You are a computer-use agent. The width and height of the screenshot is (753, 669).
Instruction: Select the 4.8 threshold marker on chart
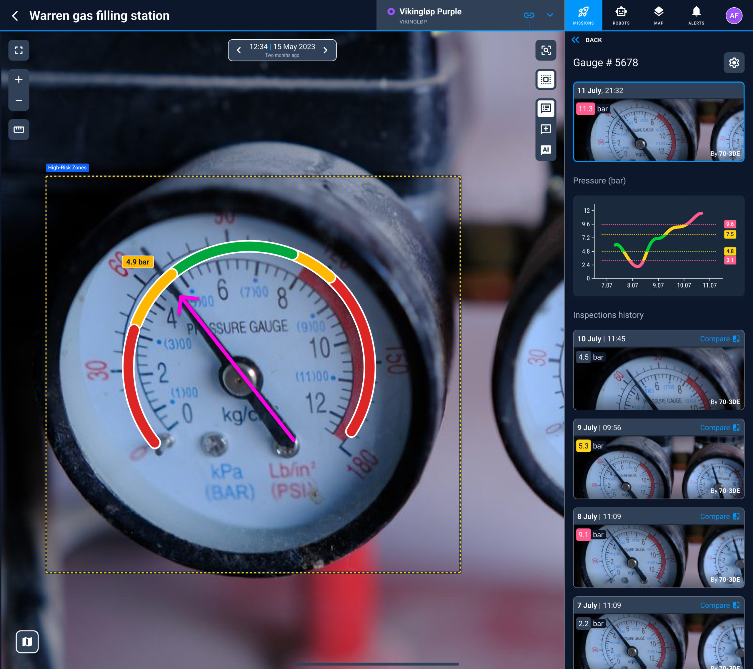coord(730,251)
